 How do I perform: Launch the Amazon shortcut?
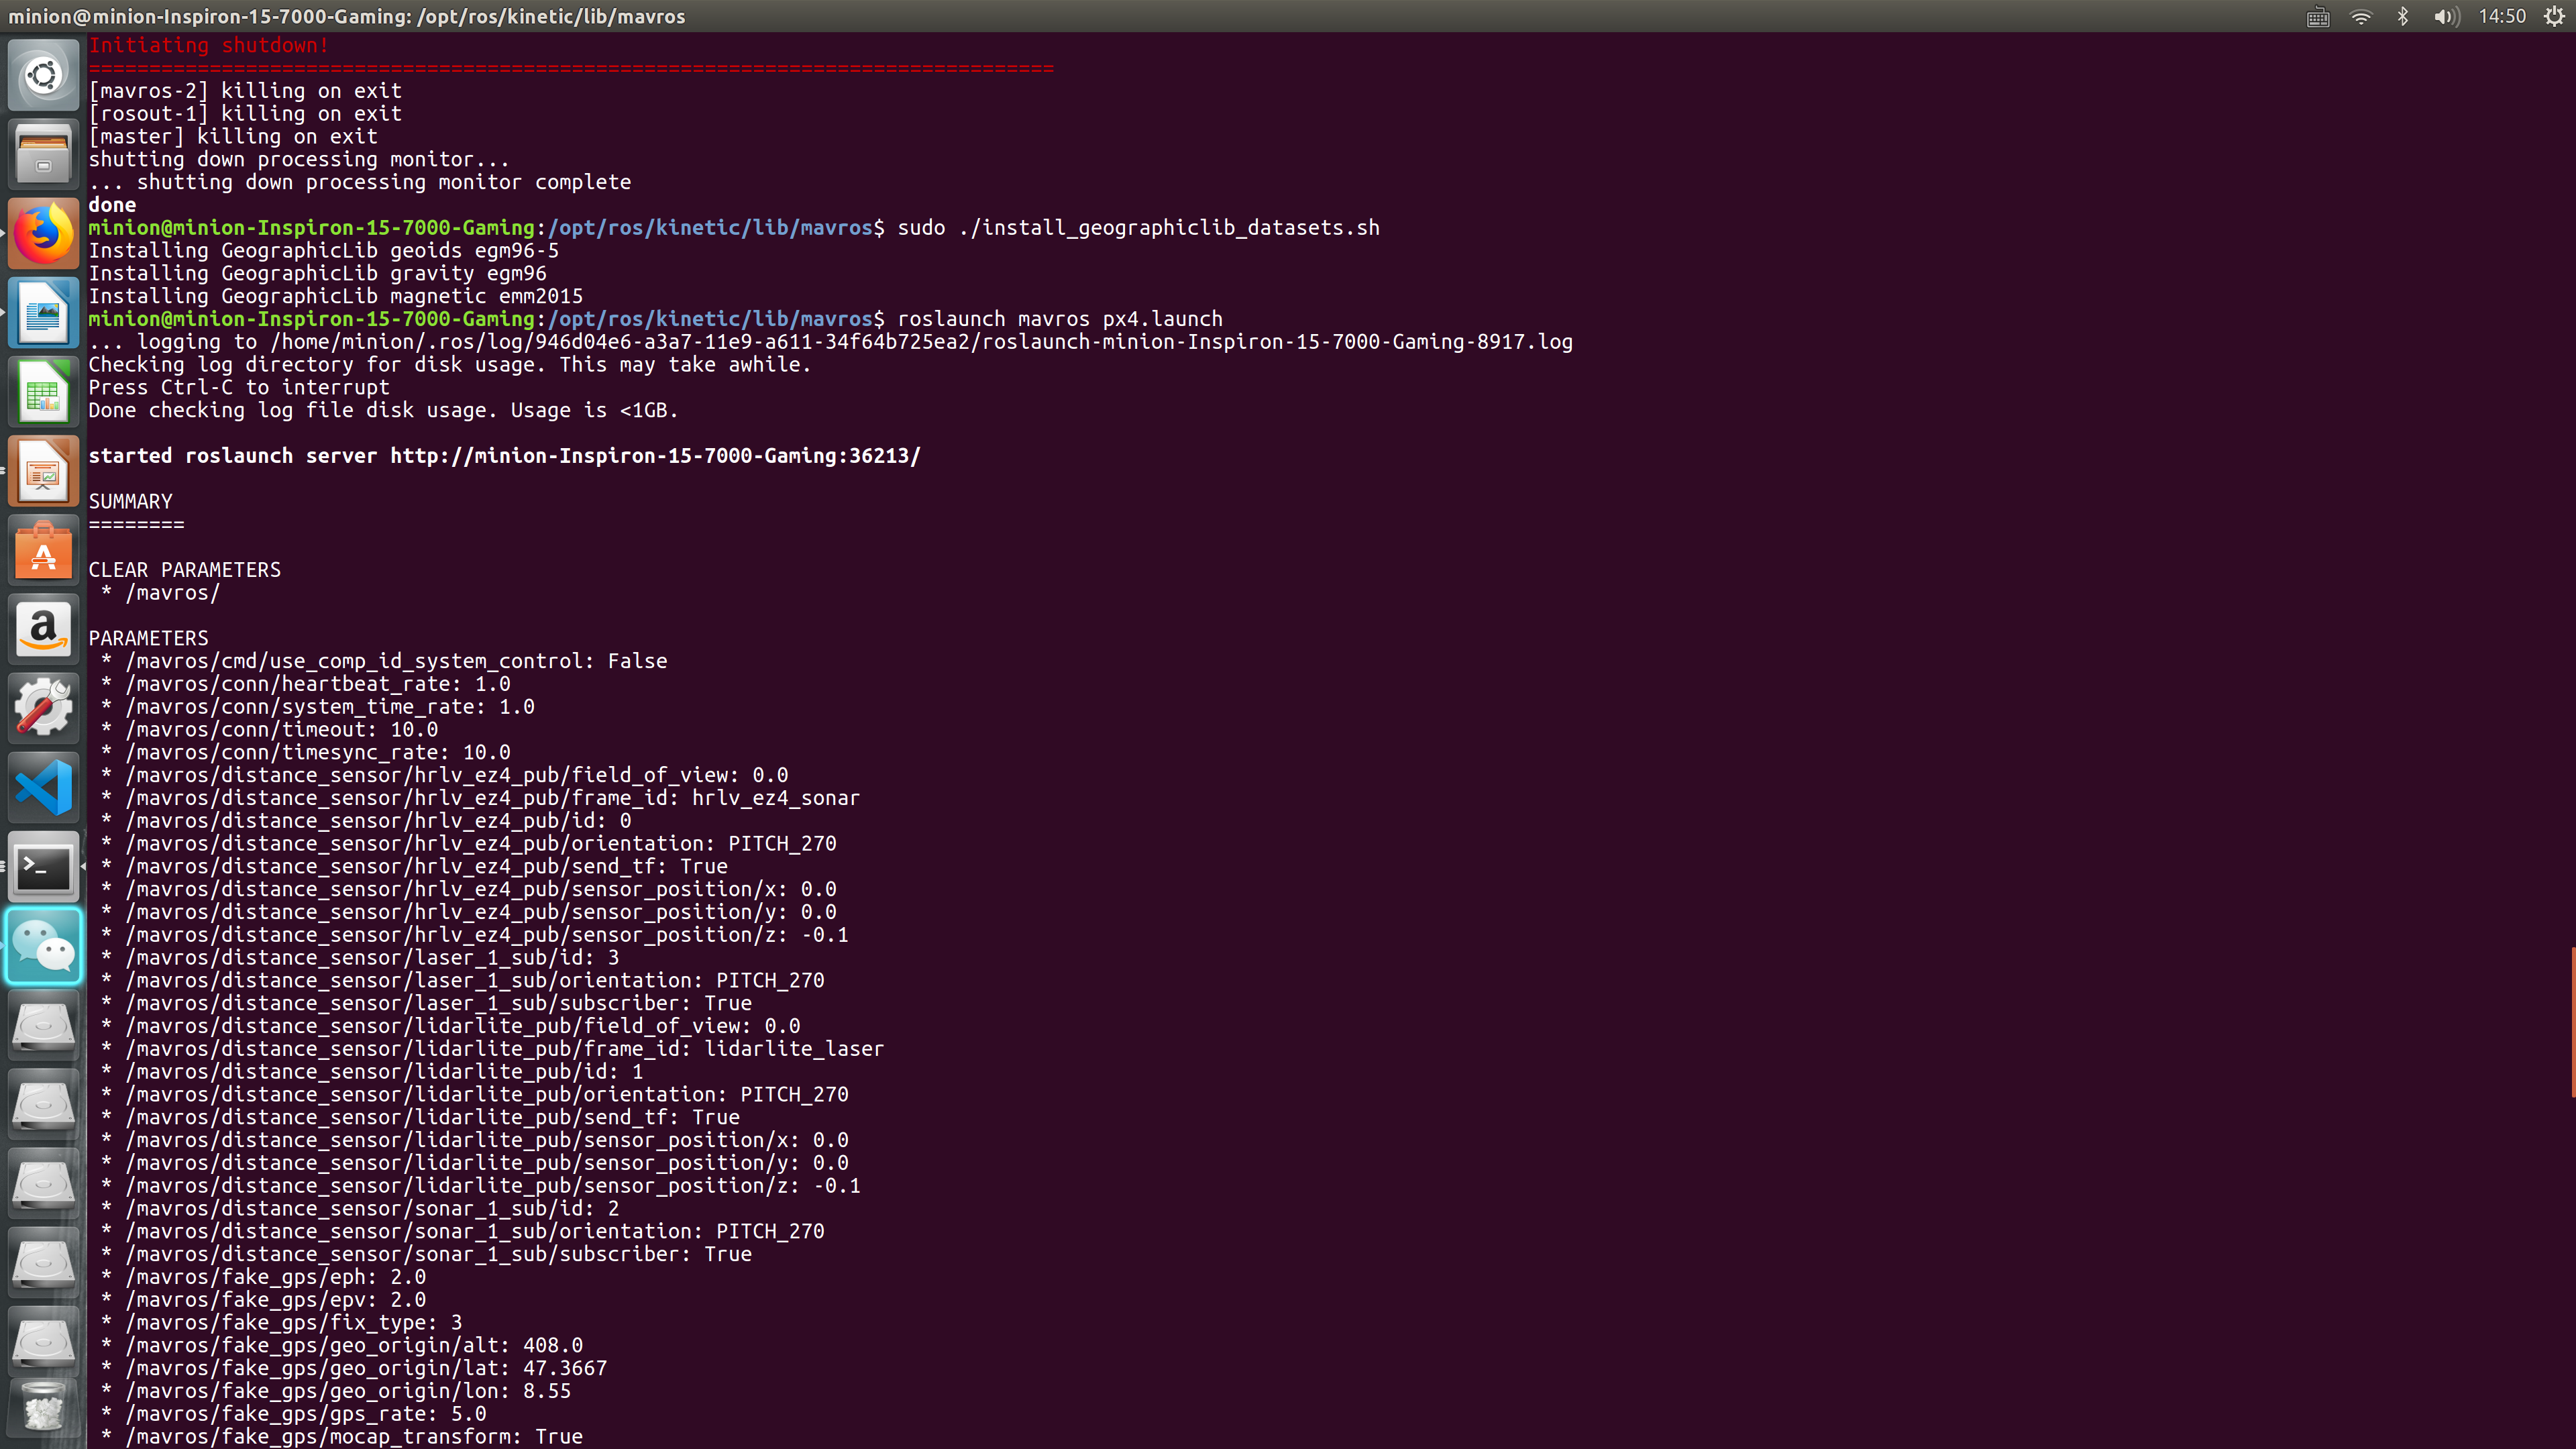[43, 629]
